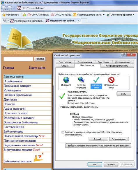Select the Надежные узлы checkmark zone

click(96, 83)
